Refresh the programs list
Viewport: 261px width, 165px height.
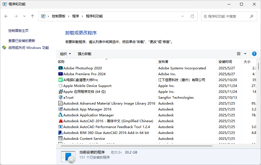192,16
